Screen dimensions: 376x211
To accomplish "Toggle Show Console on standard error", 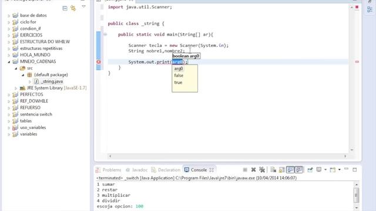I will pos(299,170).
